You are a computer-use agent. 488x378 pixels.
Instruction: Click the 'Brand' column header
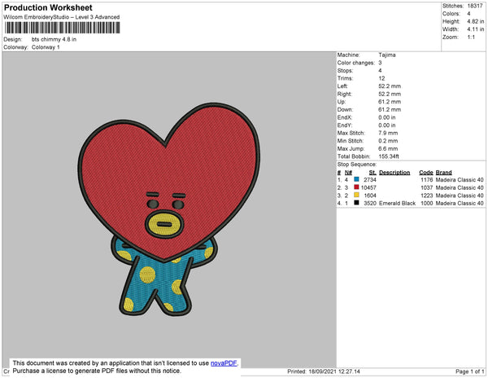pos(443,173)
